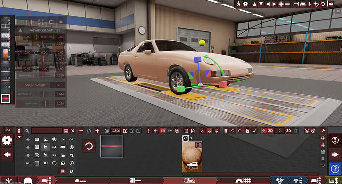Click the car view icon in top toolbar
342x184 pixels.
pos(303,4)
